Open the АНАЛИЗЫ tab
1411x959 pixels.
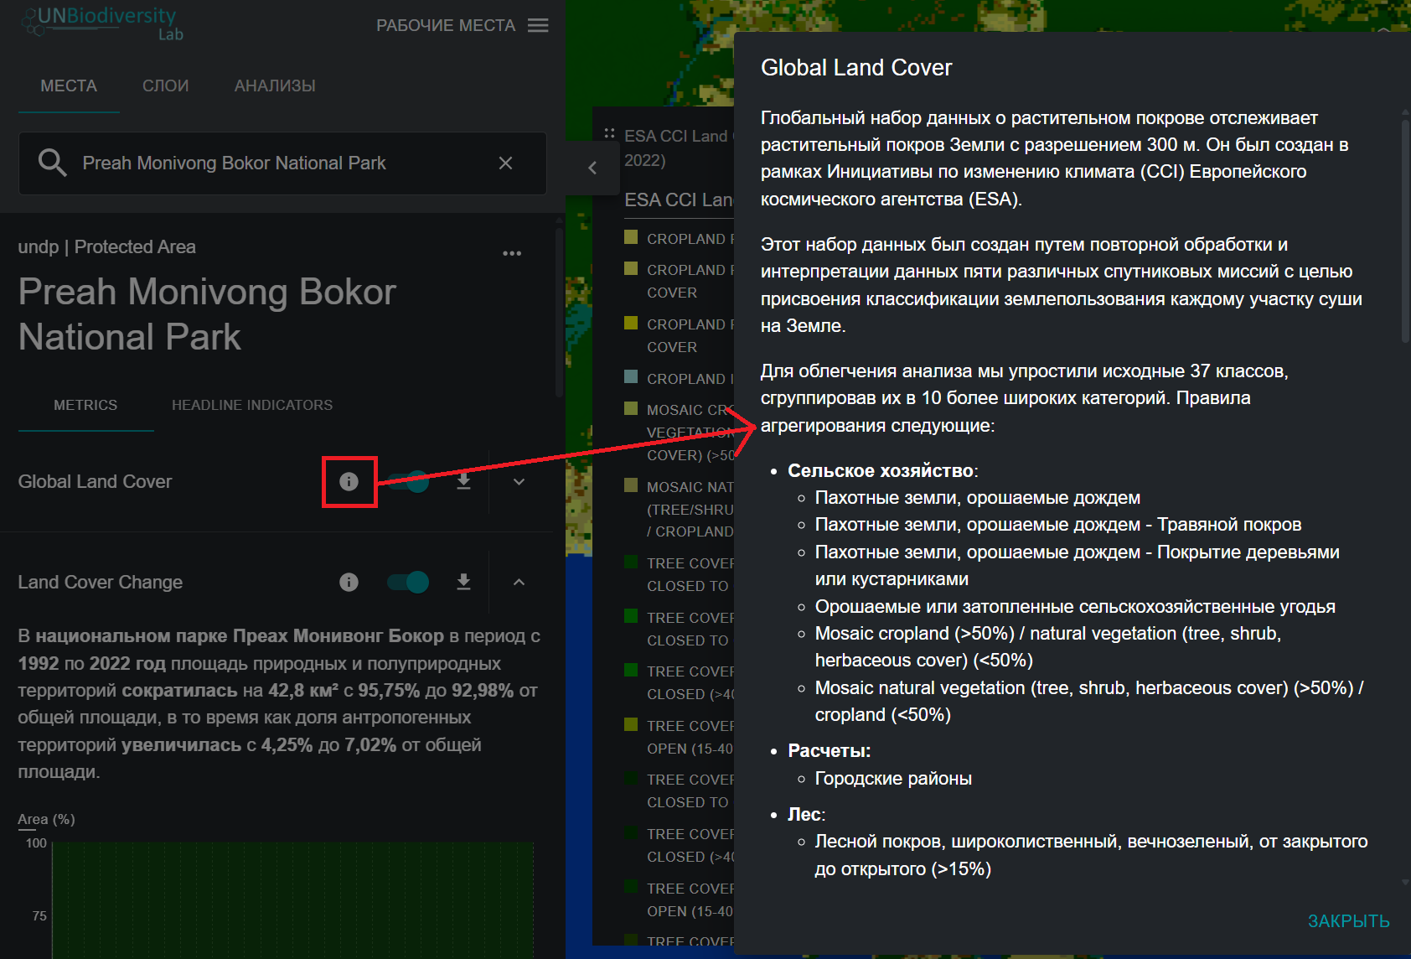point(275,86)
